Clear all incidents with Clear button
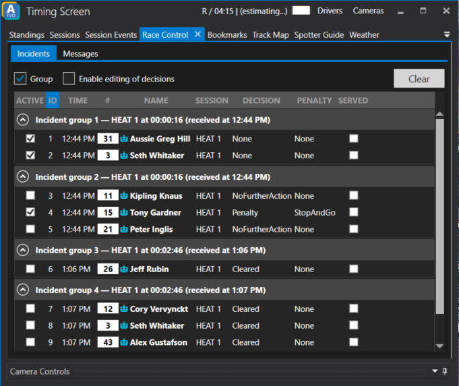The height and width of the screenshot is (386, 459). click(419, 78)
